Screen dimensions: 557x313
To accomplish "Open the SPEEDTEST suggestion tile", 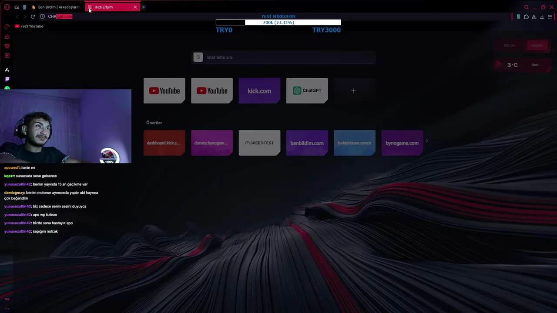I will [x=259, y=143].
